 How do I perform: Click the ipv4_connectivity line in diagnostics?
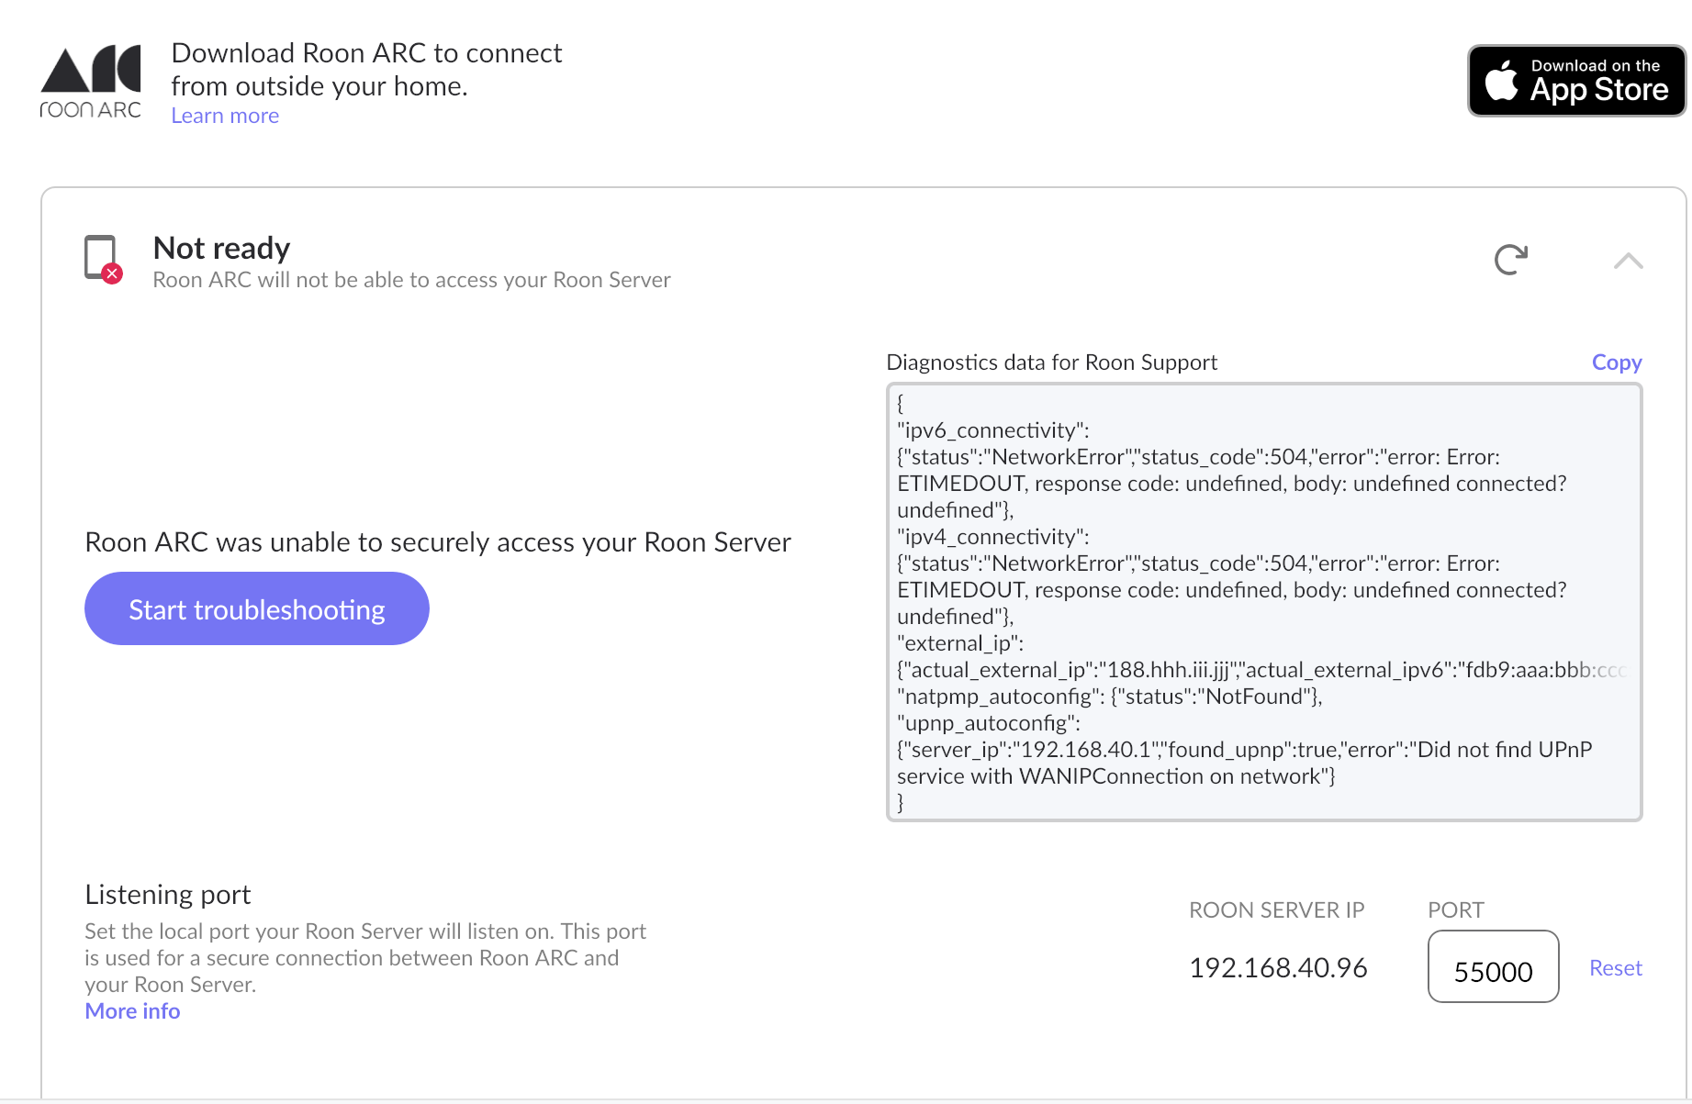pyautogui.click(x=993, y=537)
